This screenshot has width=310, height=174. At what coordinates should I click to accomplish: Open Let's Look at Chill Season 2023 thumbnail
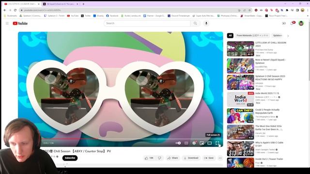tap(240, 49)
